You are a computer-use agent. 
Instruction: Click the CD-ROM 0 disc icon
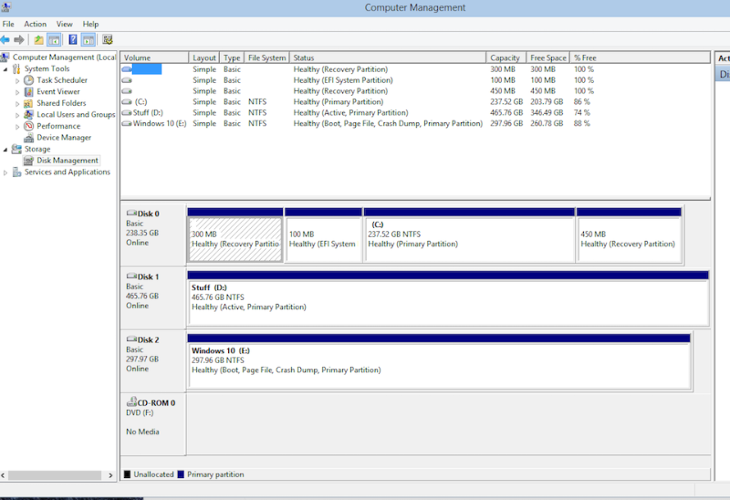131,402
